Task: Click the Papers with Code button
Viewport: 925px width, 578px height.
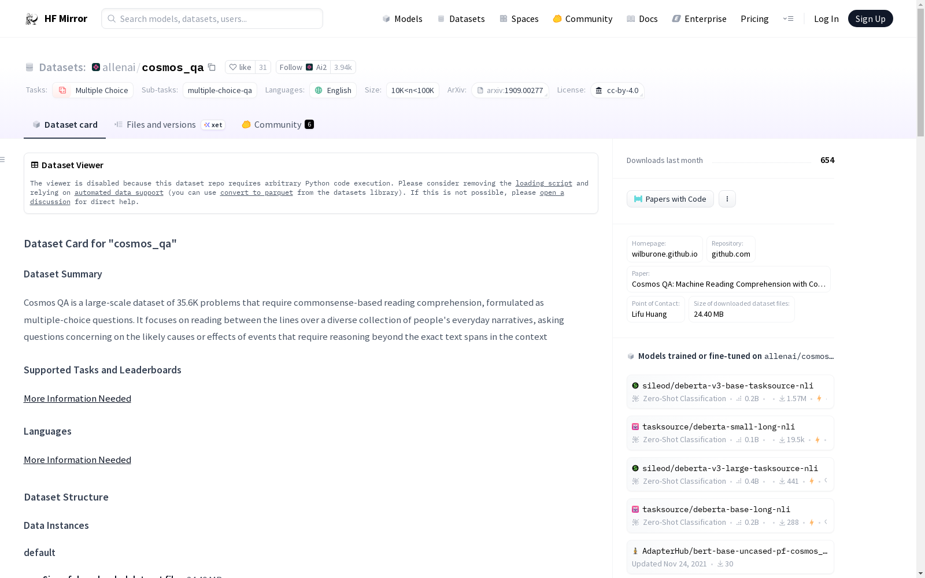Action: (x=670, y=199)
